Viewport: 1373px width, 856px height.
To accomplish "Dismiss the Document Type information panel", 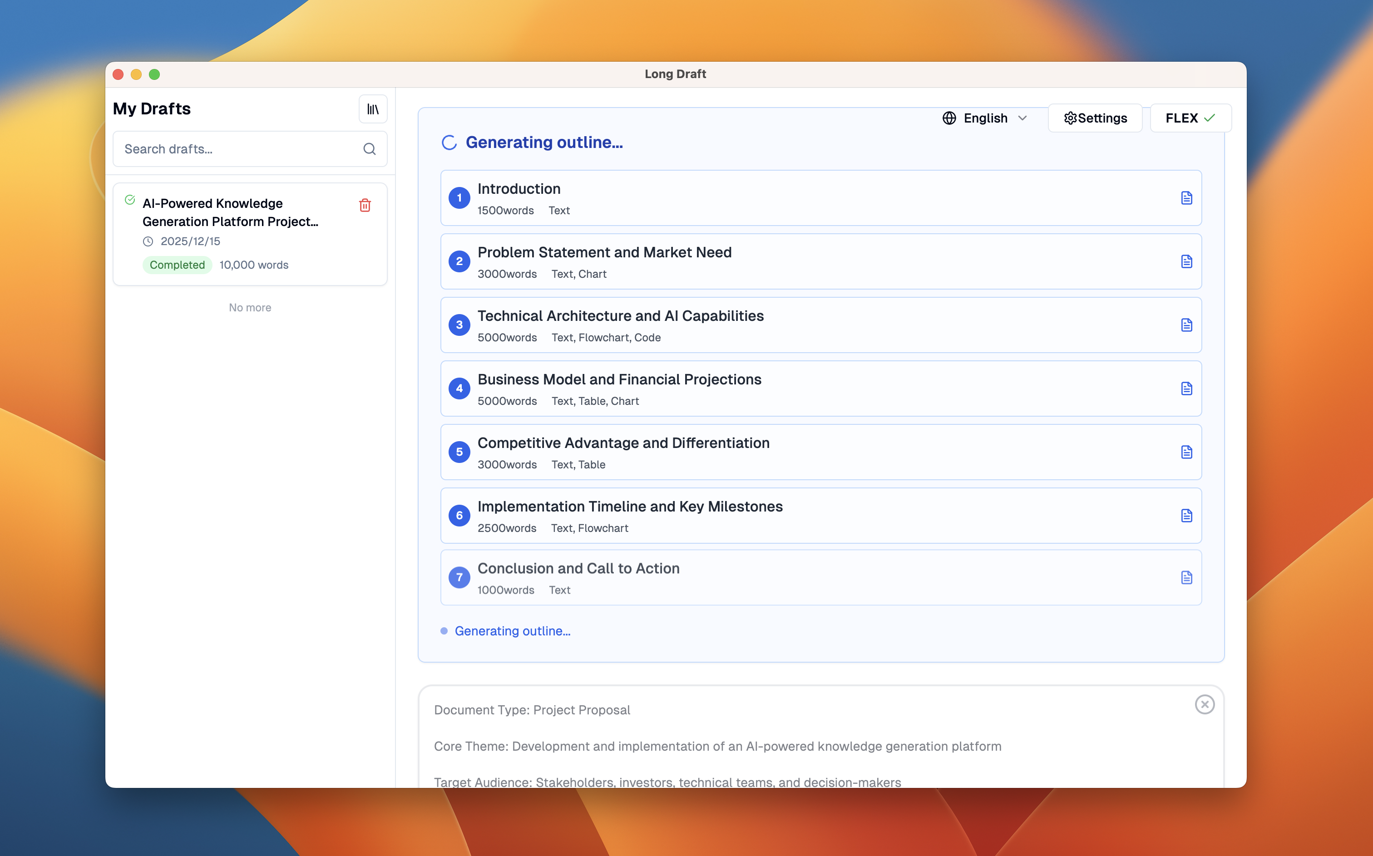I will [1205, 704].
